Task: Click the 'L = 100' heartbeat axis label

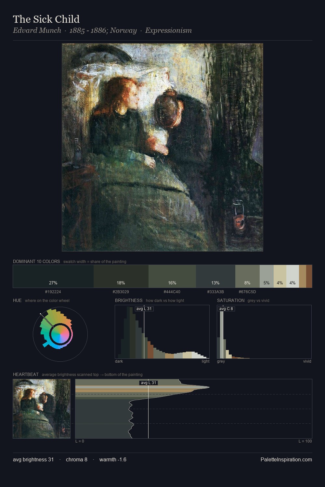Action: [305, 441]
